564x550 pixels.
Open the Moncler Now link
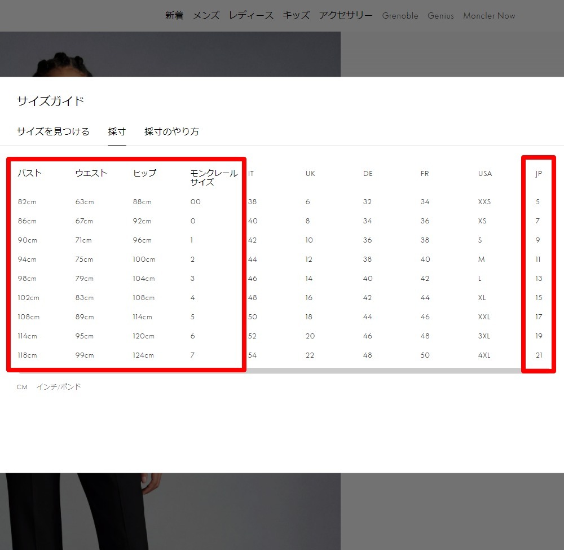pos(489,16)
